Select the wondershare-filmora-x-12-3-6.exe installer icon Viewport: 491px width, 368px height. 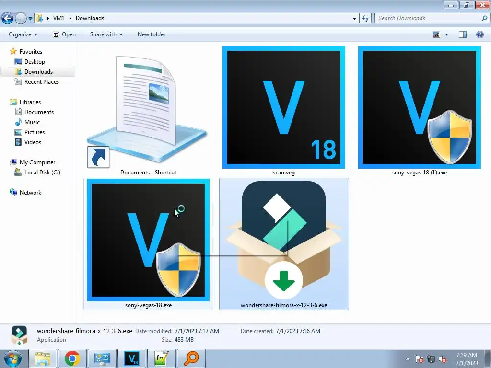pos(284,240)
